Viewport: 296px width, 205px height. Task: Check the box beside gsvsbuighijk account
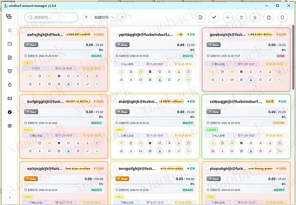(x=206, y=35)
